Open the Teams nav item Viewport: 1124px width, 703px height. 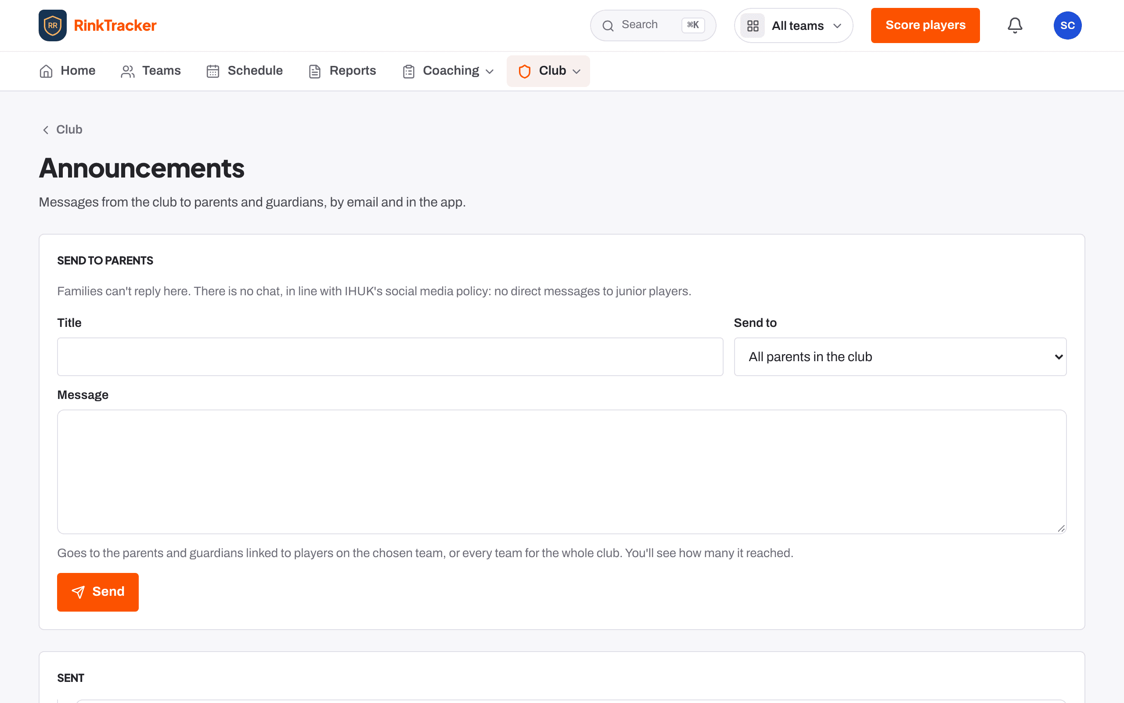(x=151, y=71)
